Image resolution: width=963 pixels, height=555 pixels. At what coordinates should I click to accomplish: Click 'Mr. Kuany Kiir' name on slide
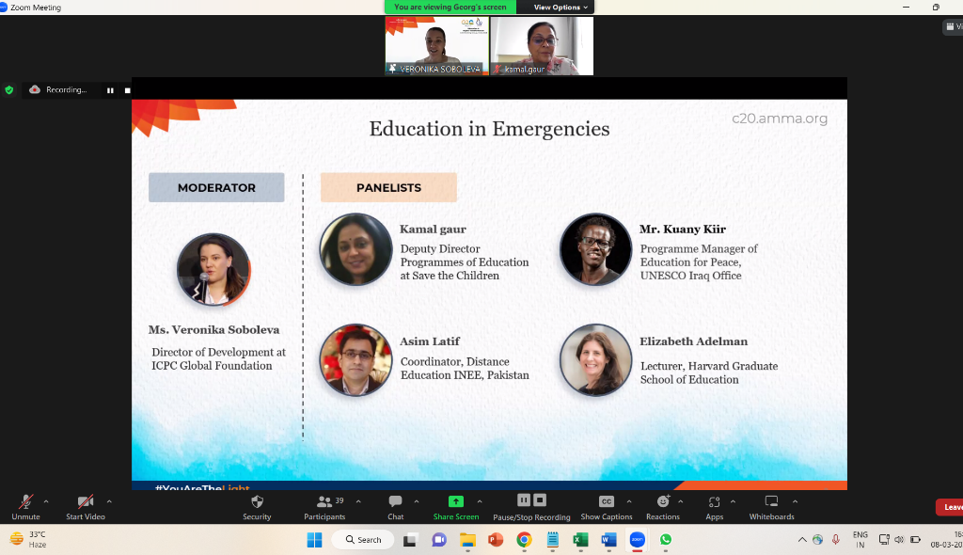[x=683, y=230]
